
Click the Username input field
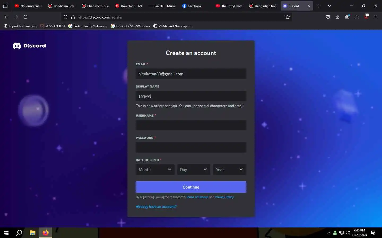pyautogui.click(x=191, y=125)
